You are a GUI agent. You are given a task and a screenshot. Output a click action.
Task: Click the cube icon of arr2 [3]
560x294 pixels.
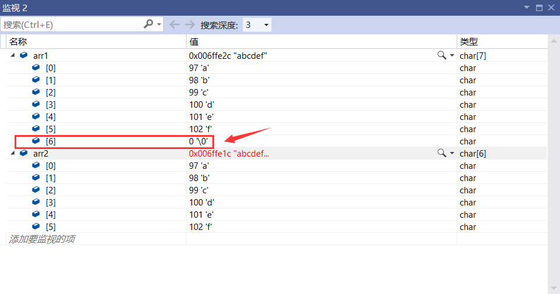coord(36,202)
